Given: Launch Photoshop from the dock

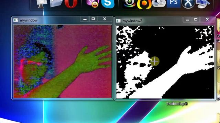Looking at the screenshot, I should pos(174,4).
